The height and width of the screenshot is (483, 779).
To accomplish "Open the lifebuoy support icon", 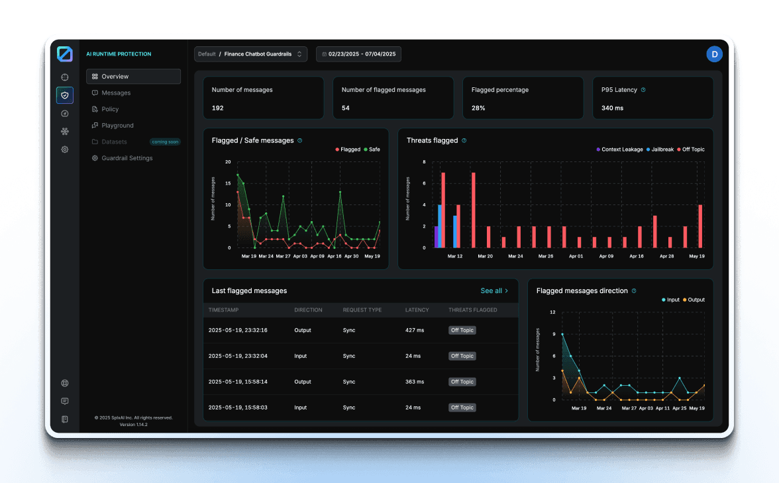I will point(65,383).
